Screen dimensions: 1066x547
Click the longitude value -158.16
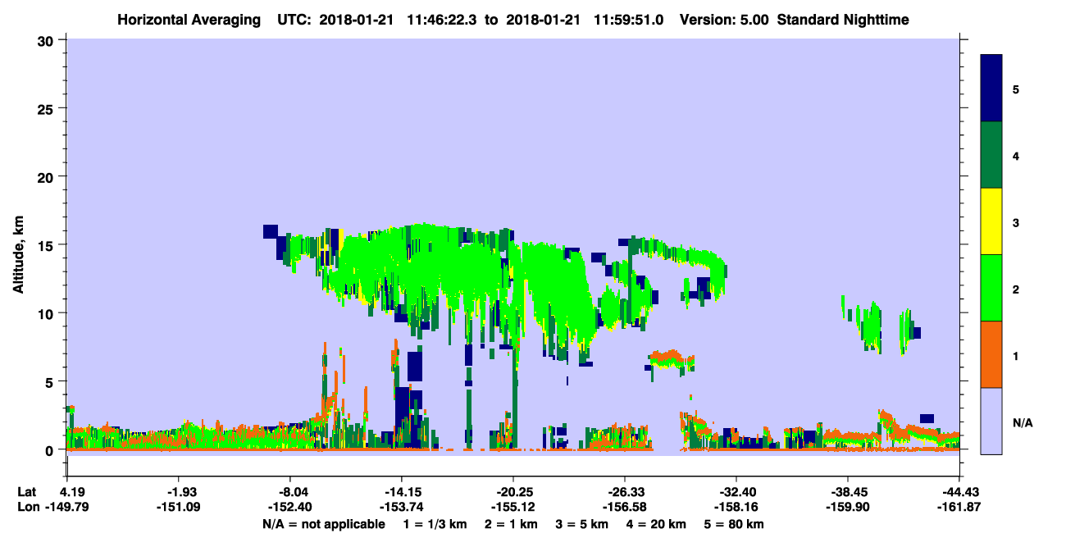point(736,508)
